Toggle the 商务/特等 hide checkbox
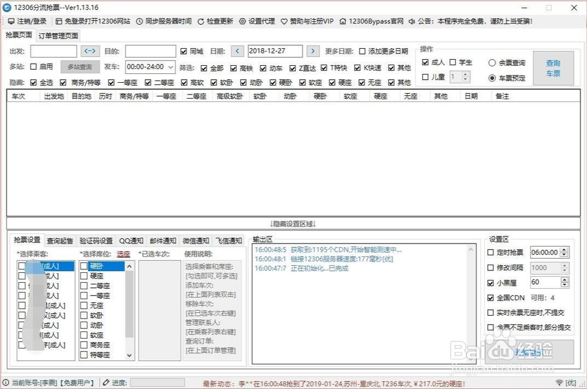The width and height of the screenshot is (587, 389). (63, 82)
